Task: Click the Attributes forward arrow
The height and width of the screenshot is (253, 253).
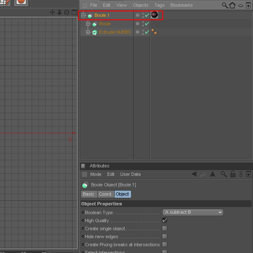Action: pos(202,174)
